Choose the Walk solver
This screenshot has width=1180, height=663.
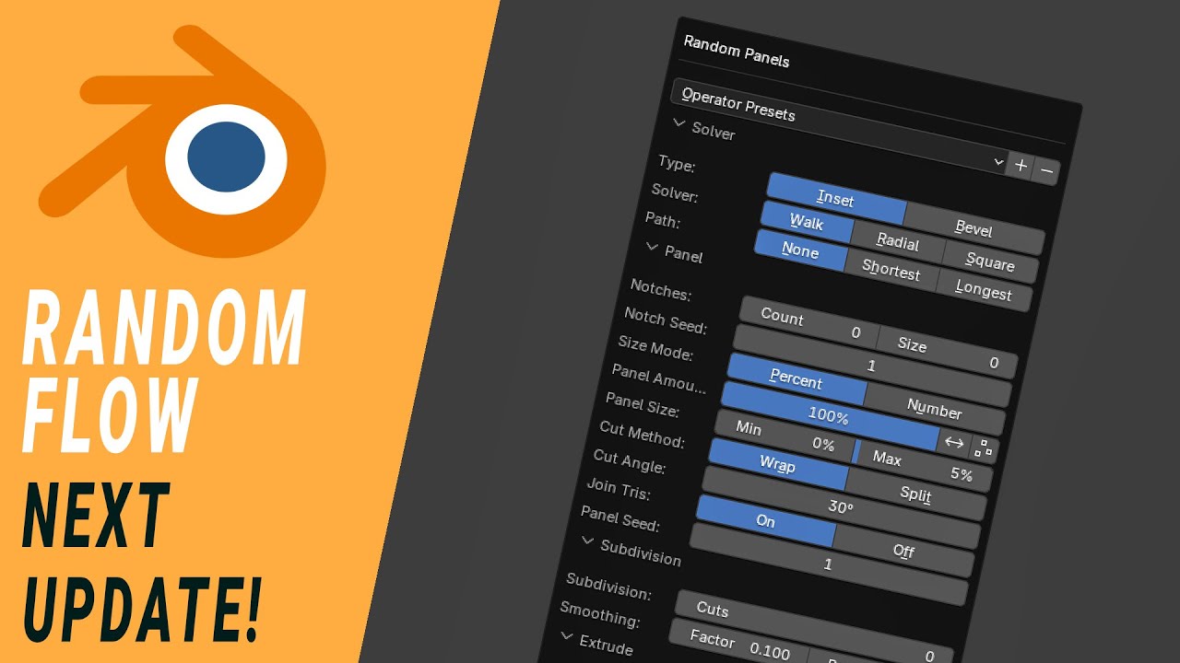(807, 222)
